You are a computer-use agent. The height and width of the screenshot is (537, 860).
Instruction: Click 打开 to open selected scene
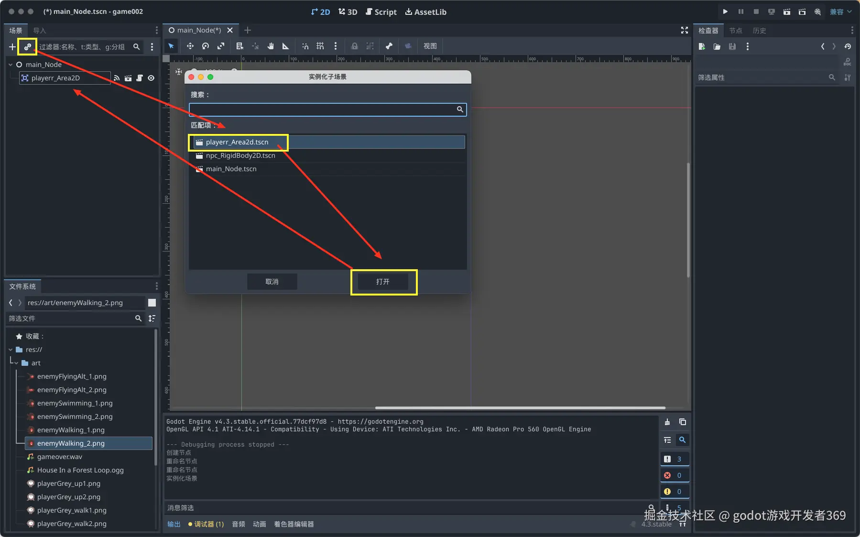[383, 282]
